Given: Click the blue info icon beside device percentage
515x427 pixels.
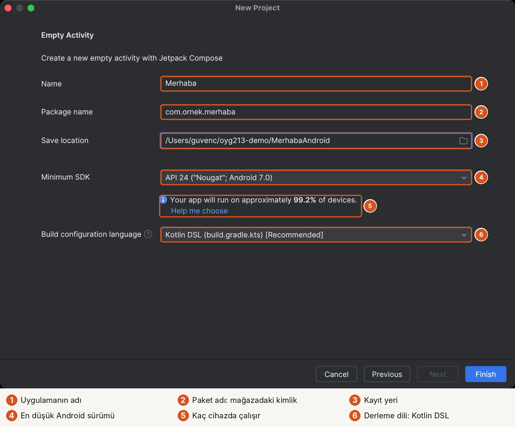Looking at the screenshot, I should click(164, 200).
